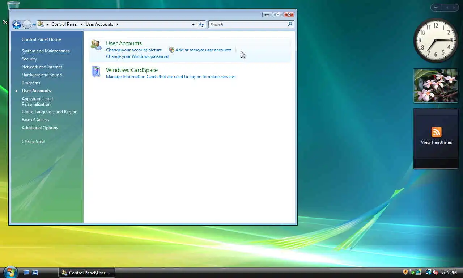This screenshot has height=278, width=463.
Task: Expand the arrow after User Accounts breadcrumb
Action: coord(118,24)
